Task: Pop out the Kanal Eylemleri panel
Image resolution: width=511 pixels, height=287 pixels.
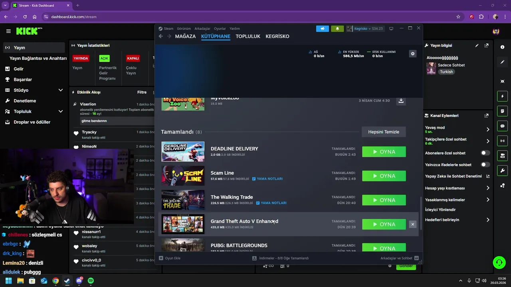Action: coord(486,116)
